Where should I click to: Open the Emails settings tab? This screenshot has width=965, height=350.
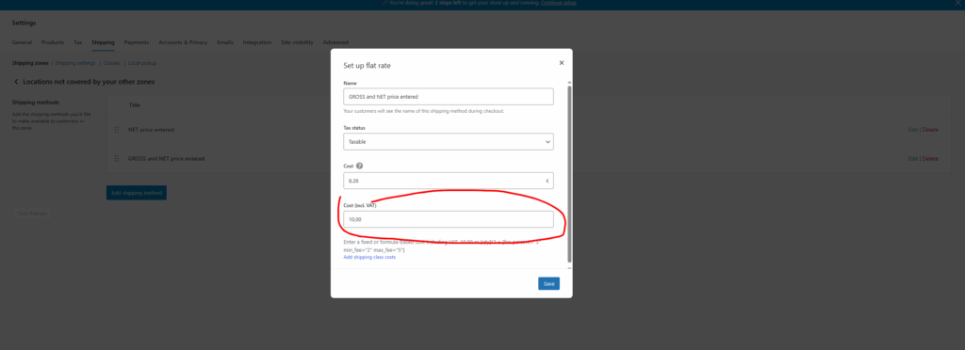(x=225, y=42)
